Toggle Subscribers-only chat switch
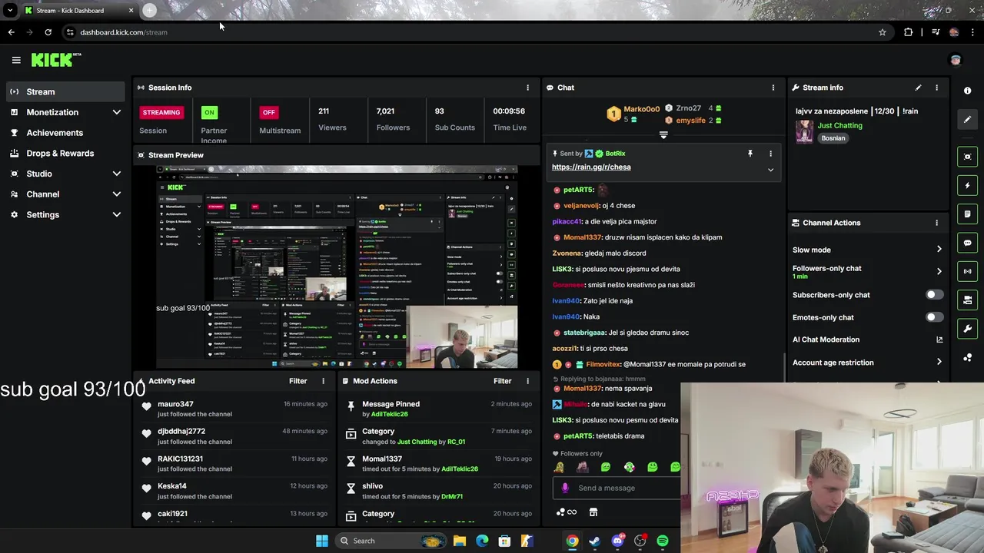 click(x=934, y=295)
